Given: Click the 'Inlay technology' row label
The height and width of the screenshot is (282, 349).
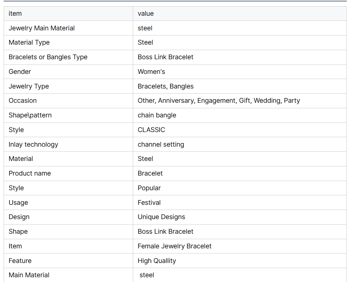Looking at the screenshot, I should pos(33,144).
